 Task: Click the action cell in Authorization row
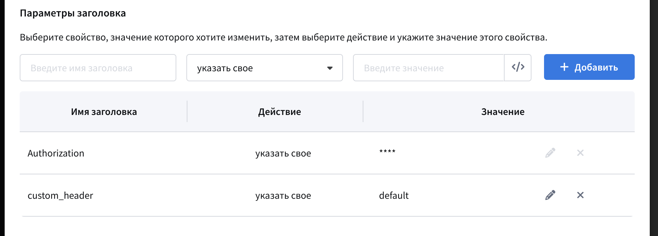click(x=283, y=154)
